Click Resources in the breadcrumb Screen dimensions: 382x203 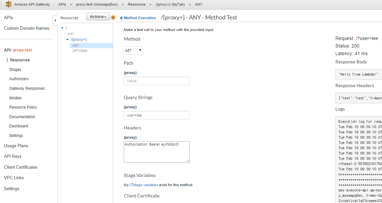137,4
